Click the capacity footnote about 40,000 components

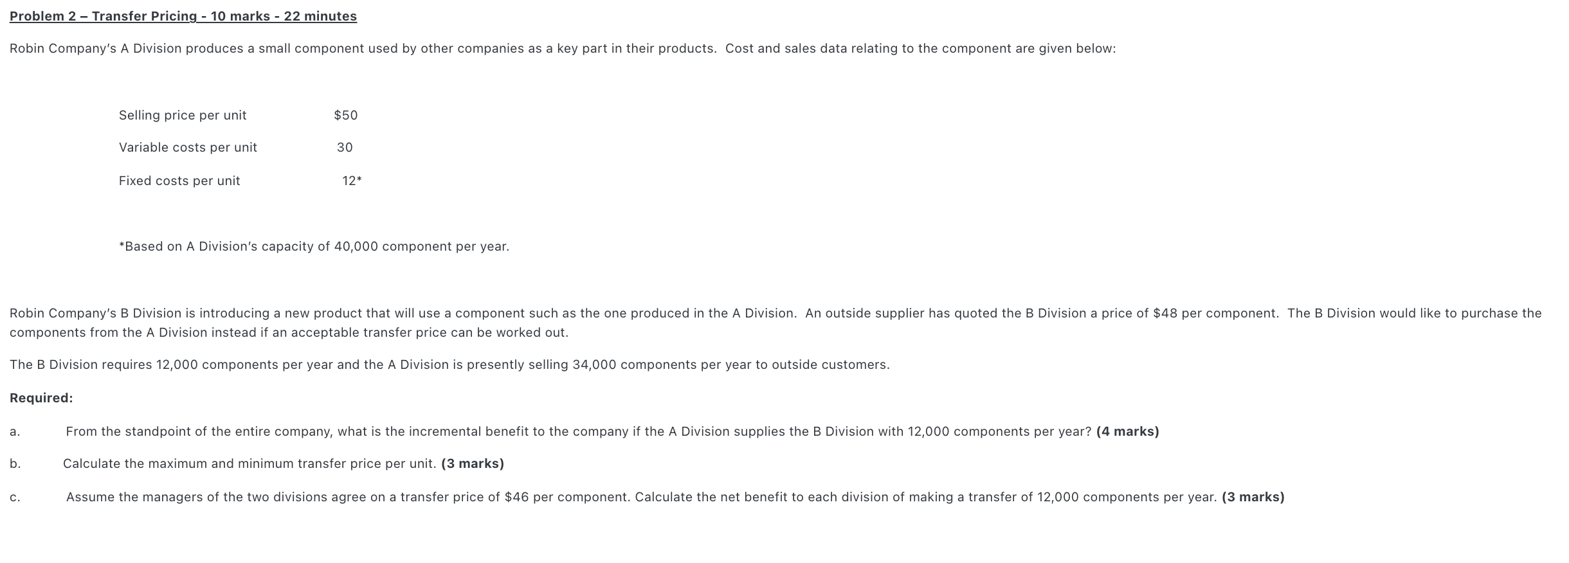314,246
